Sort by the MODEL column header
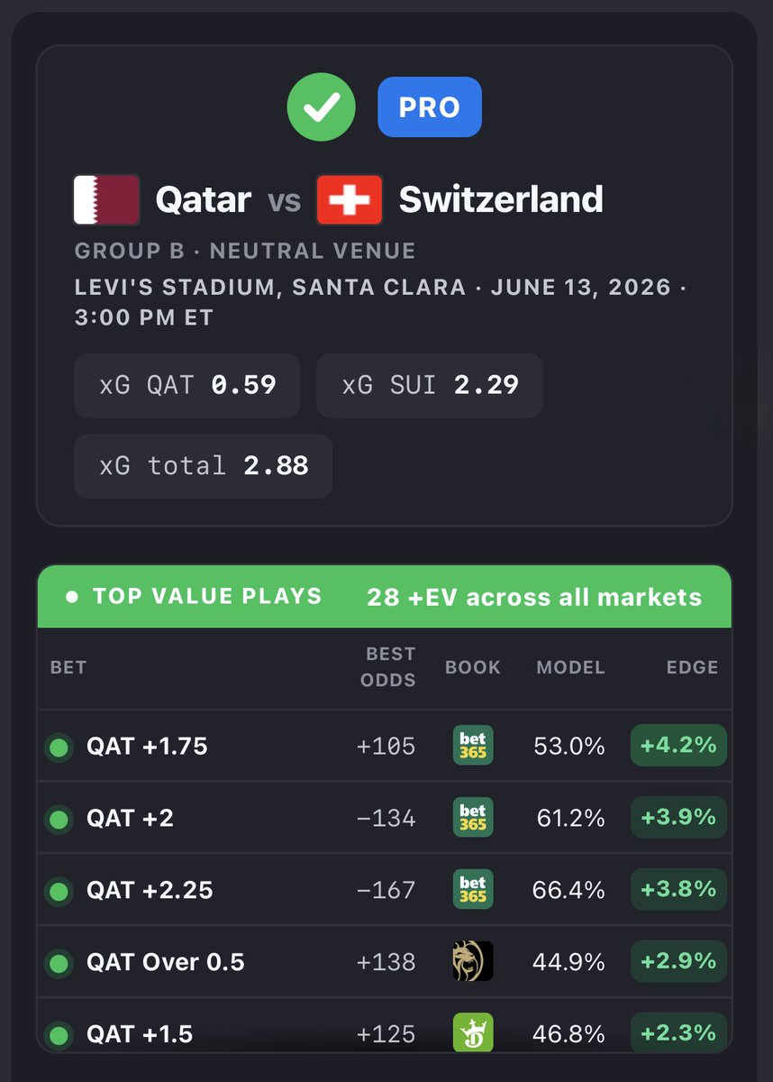 tap(570, 668)
